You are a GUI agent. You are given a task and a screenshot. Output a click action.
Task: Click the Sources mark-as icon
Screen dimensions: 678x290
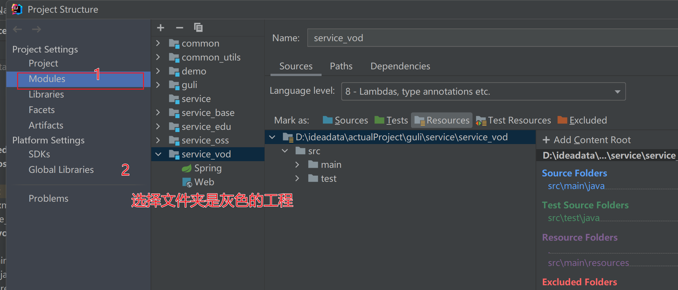(345, 120)
